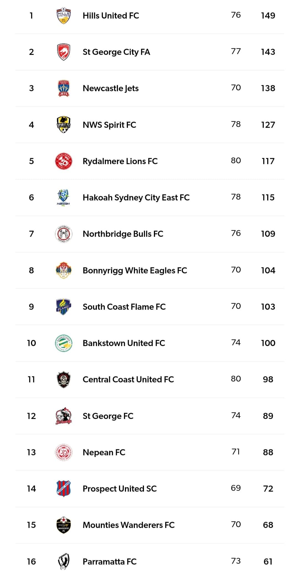299x576 pixels.
Task: Click the Hills United FC club crest
Action: coord(63,16)
